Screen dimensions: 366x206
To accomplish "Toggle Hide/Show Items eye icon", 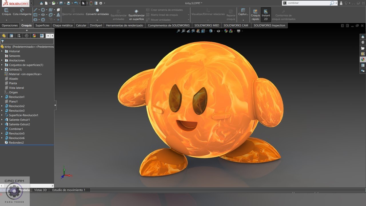I will point(218,31).
